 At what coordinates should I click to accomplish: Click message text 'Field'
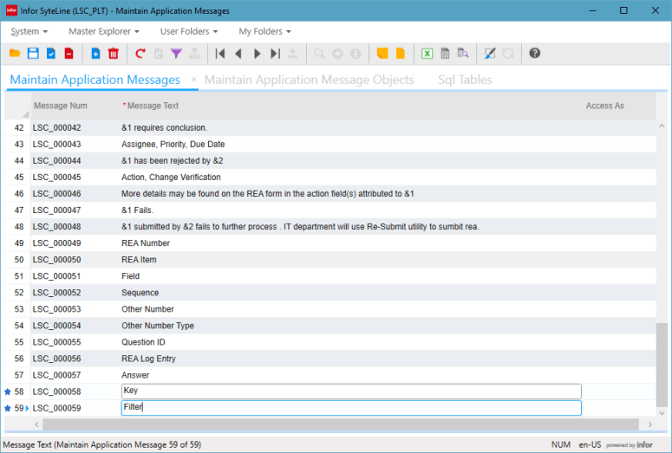click(130, 276)
